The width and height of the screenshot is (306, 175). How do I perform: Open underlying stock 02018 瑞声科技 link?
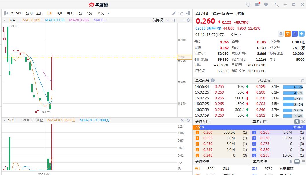tap(208, 28)
